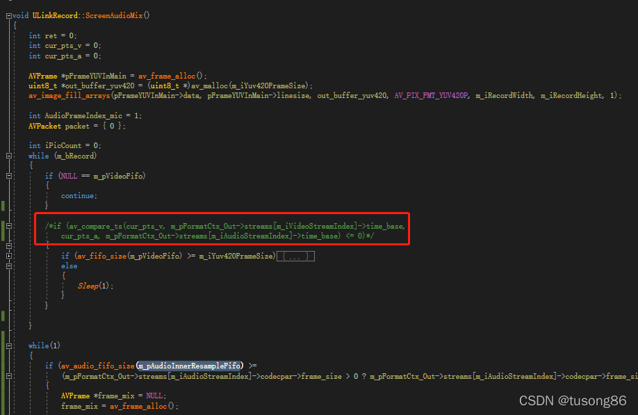This screenshot has height=415, width=638.
Task: Open the collapsed { ... } code placeholder
Action: [296, 257]
